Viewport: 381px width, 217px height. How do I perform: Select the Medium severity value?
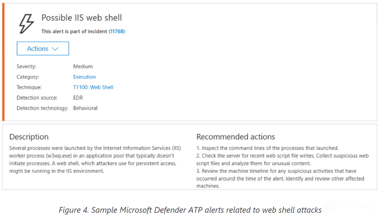coord(83,66)
